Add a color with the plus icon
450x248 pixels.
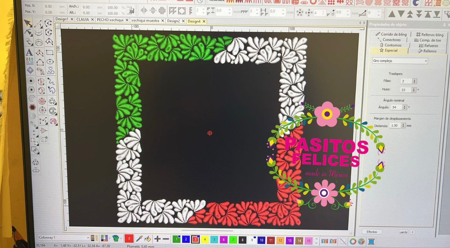(x=157, y=239)
